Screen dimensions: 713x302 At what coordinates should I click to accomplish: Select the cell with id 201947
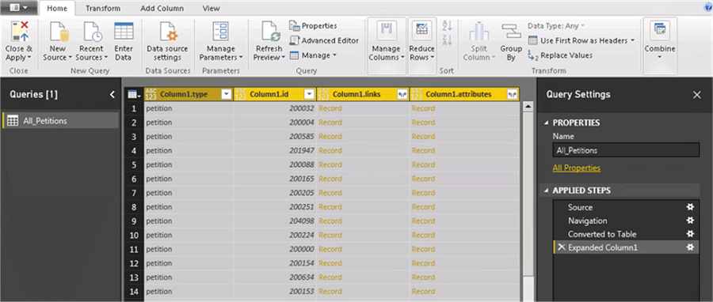(275, 150)
